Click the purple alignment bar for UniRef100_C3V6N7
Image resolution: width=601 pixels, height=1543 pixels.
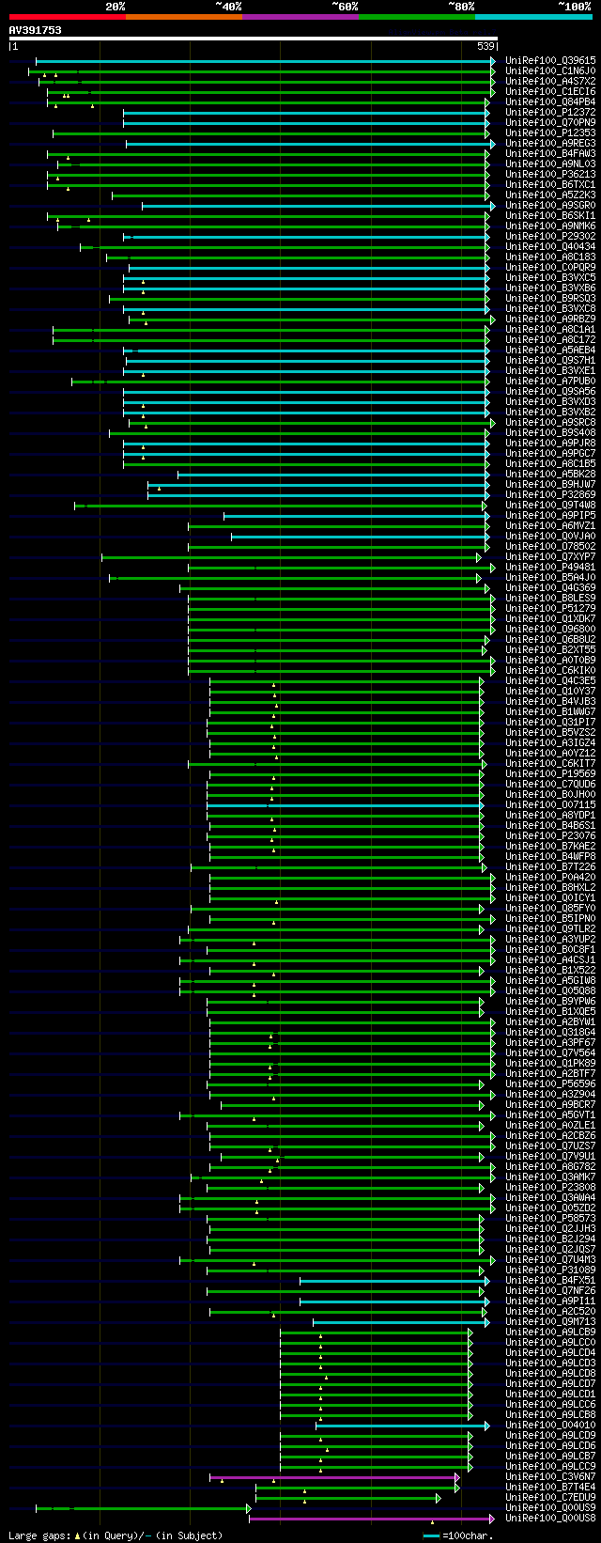tap(334, 1476)
